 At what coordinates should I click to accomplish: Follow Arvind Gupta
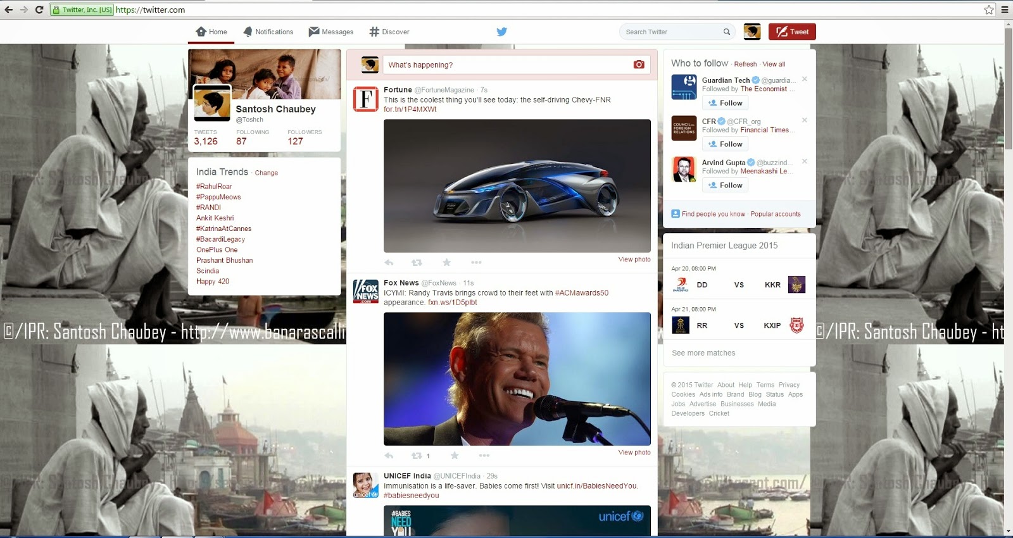coord(725,185)
